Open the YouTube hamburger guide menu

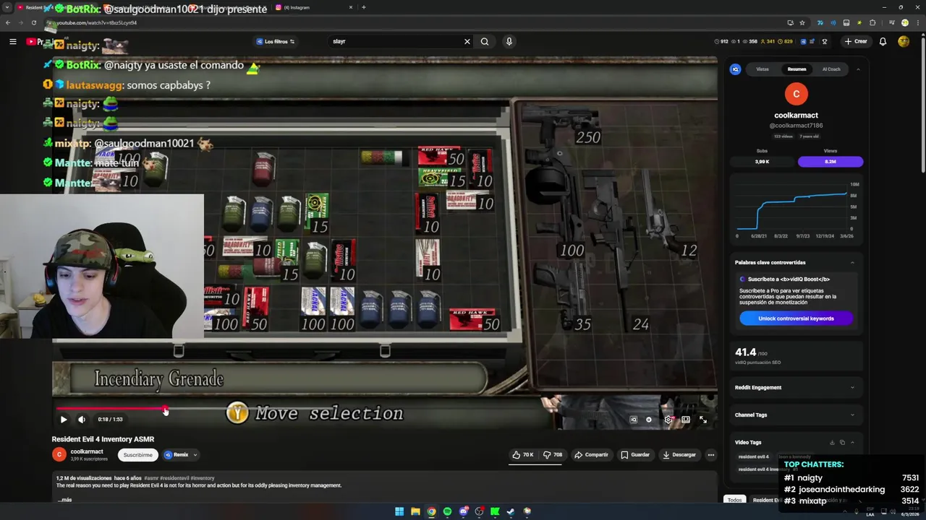pyautogui.click(x=12, y=41)
